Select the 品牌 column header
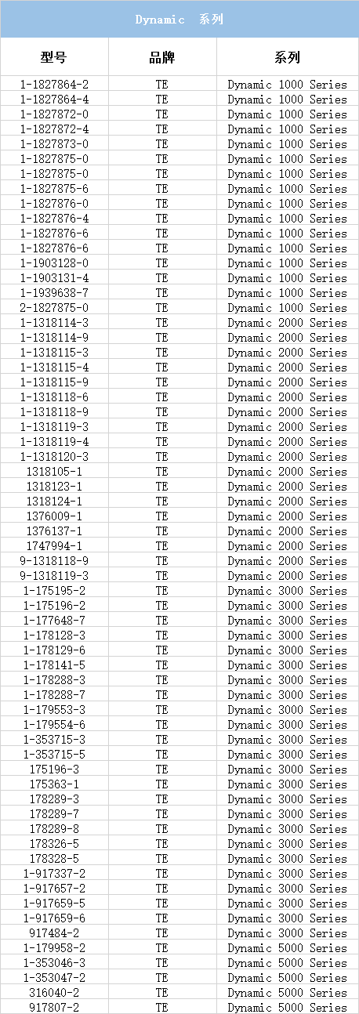Viewport: 359px width, 1014px height. coord(162,57)
